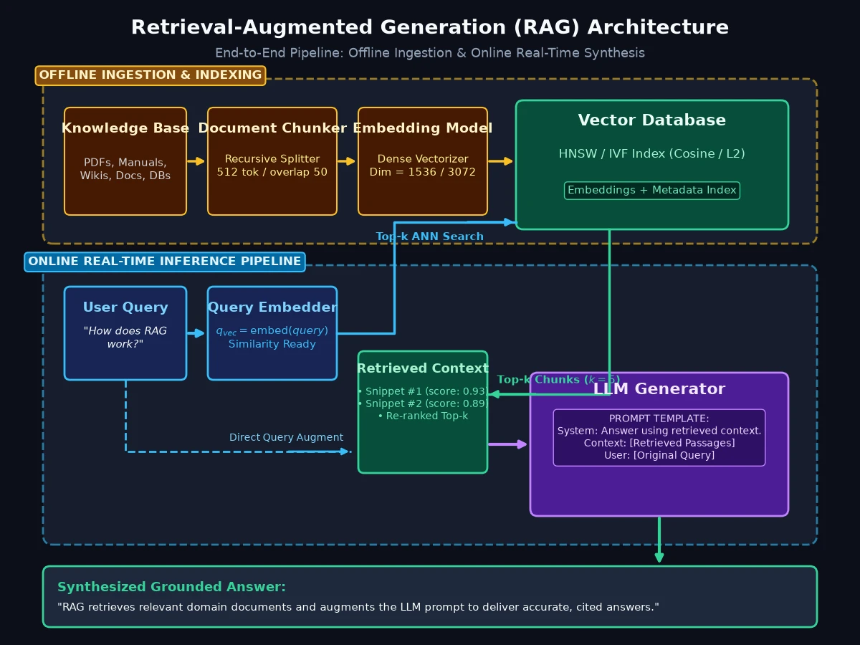Select the User Query box
Viewport: 860px width, 645px height.
pos(125,333)
